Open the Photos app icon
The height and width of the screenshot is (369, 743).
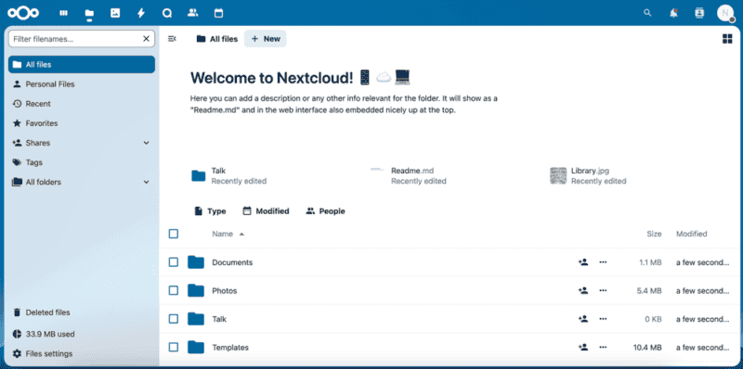[115, 13]
